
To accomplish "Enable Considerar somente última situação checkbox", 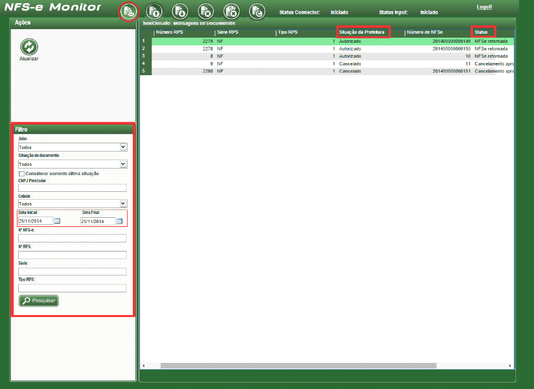I will pyautogui.click(x=21, y=174).
